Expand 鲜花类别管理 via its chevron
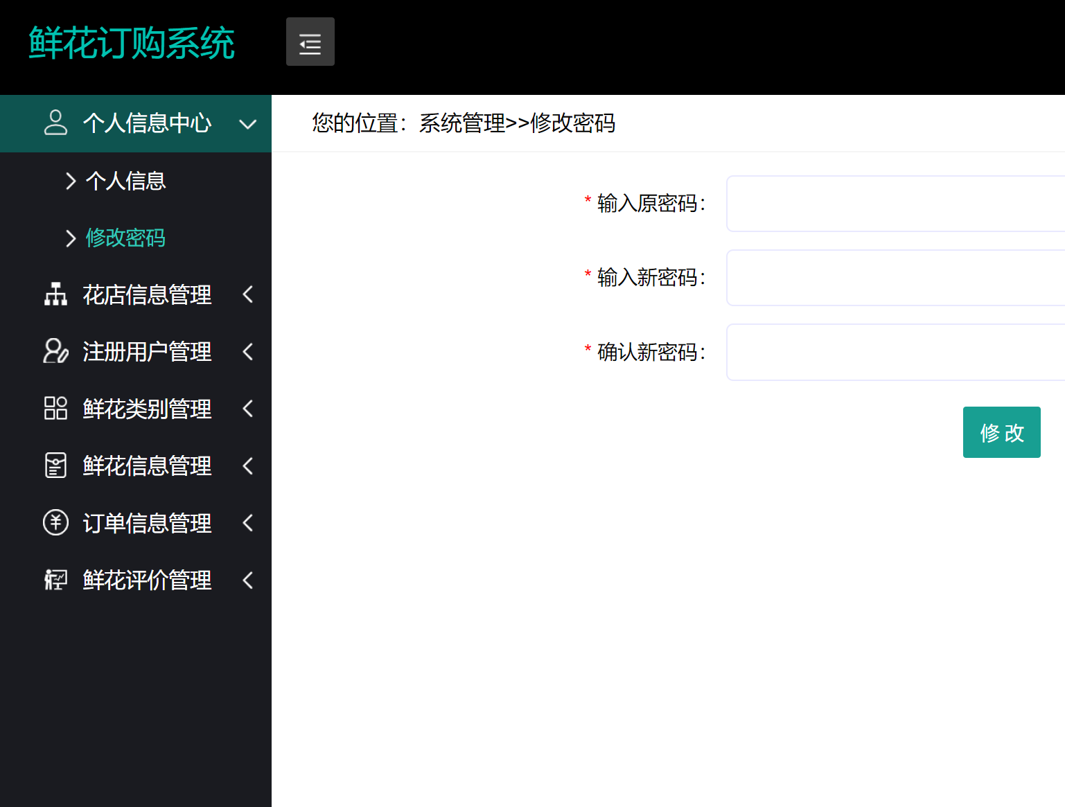 point(247,409)
